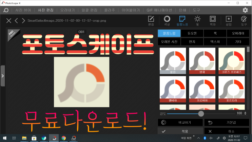
Task: Click the file name SmartSelectImage text
Action: click(67, 21)
